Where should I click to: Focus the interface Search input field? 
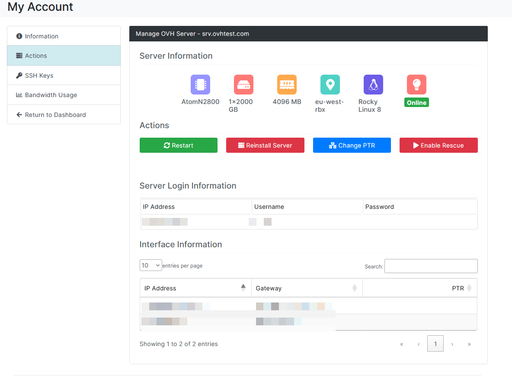coord(431,266)
